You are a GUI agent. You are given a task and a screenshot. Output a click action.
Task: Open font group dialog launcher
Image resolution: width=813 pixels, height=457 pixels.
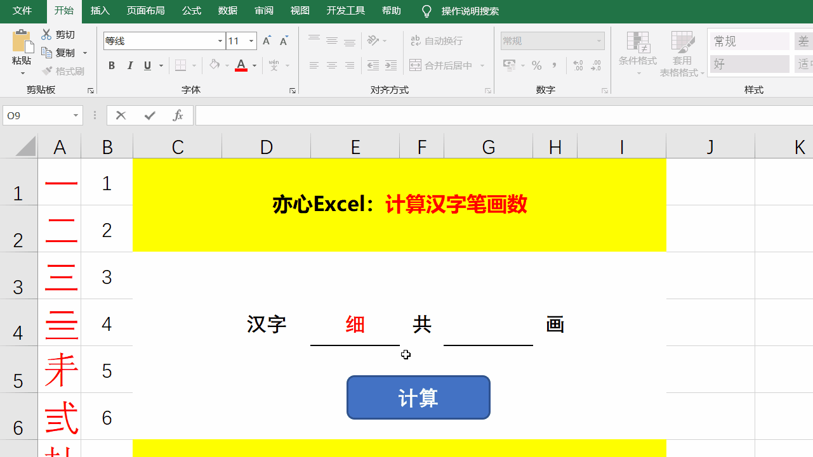click(293, 91)
